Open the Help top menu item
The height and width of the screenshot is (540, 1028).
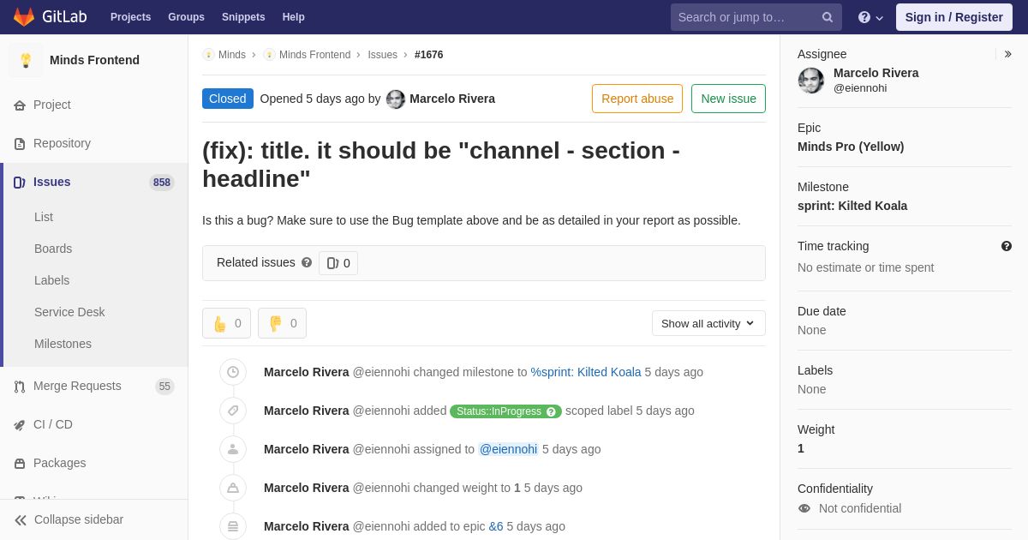tap(294, 17)
